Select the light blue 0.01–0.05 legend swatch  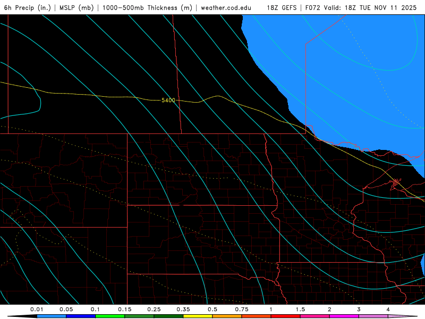click(x=52, y=316)
